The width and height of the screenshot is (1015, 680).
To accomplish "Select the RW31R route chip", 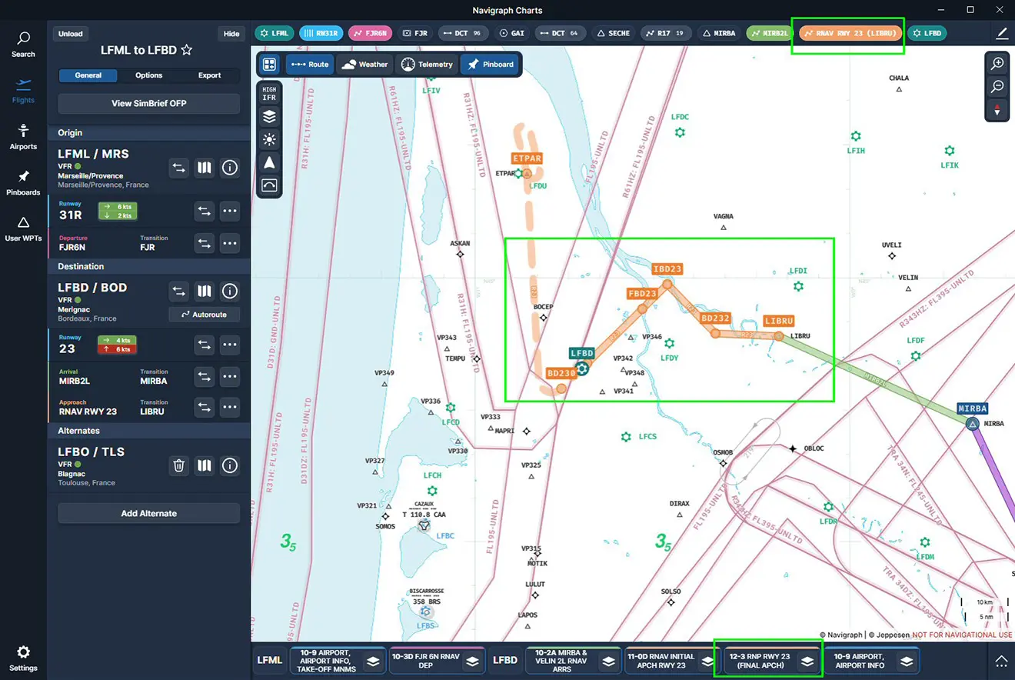I will pyautogui.click(x=320, y=33).
